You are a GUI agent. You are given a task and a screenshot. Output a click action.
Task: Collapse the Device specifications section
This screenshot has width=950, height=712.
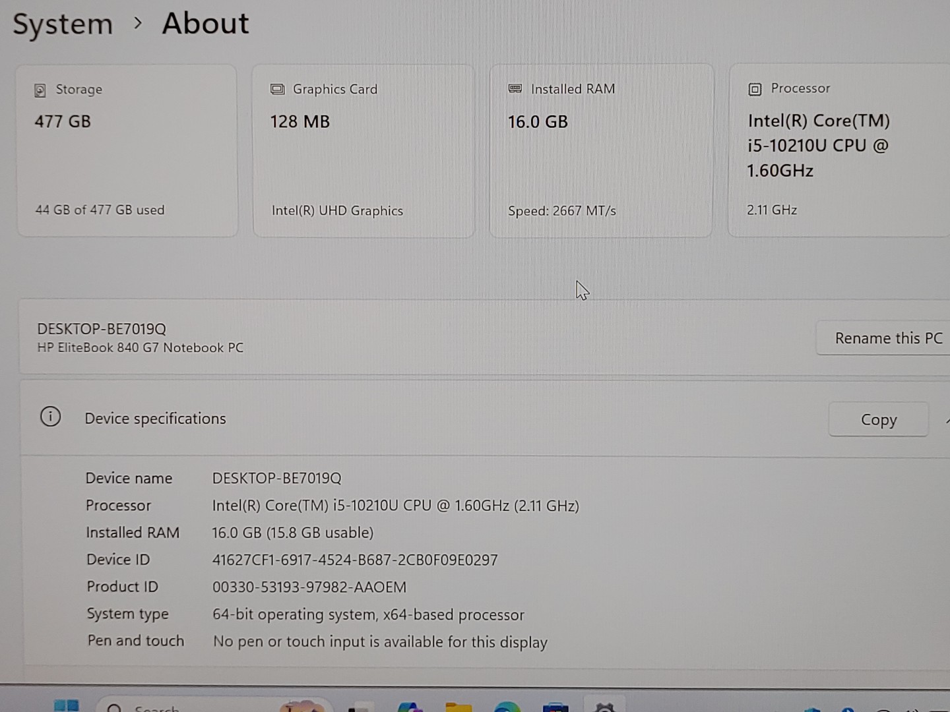coord(947,420)
